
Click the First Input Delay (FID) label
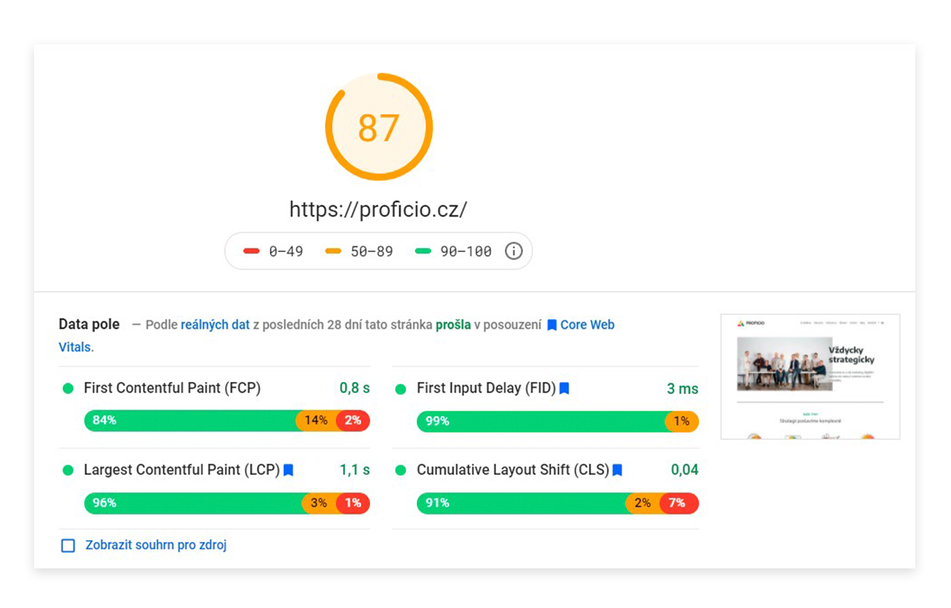click(486, 388)
